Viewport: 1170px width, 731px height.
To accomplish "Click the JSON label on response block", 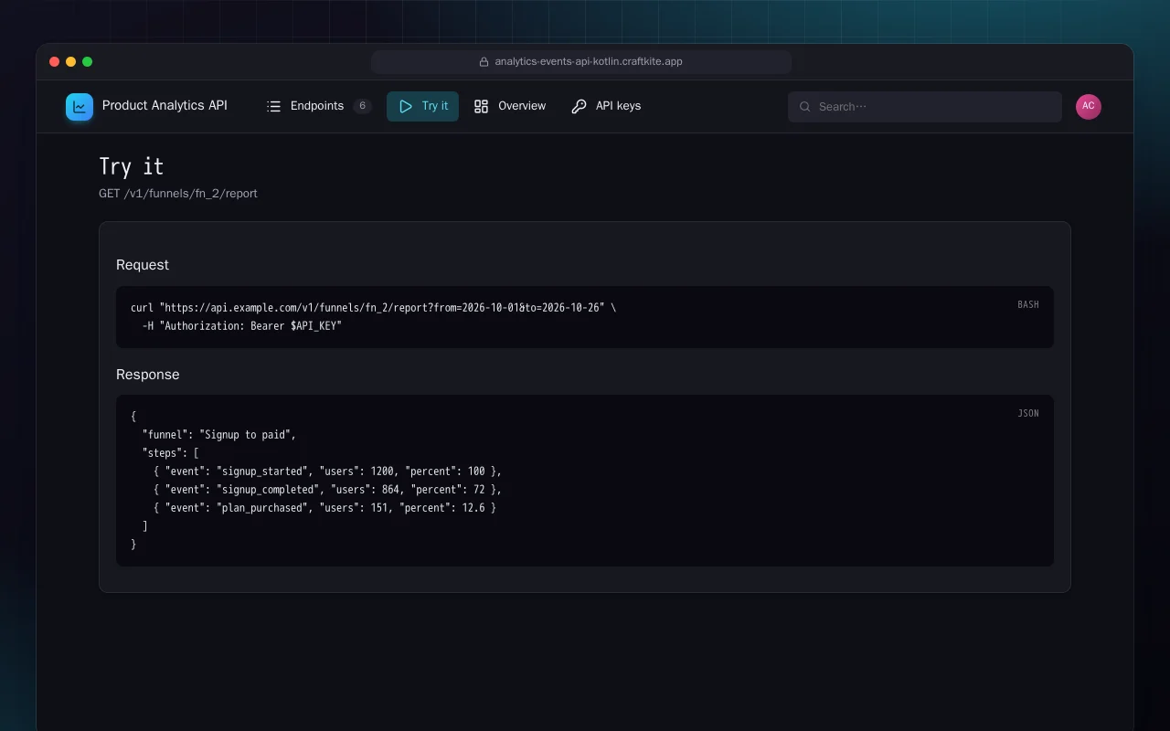I will pos(1028,413).
